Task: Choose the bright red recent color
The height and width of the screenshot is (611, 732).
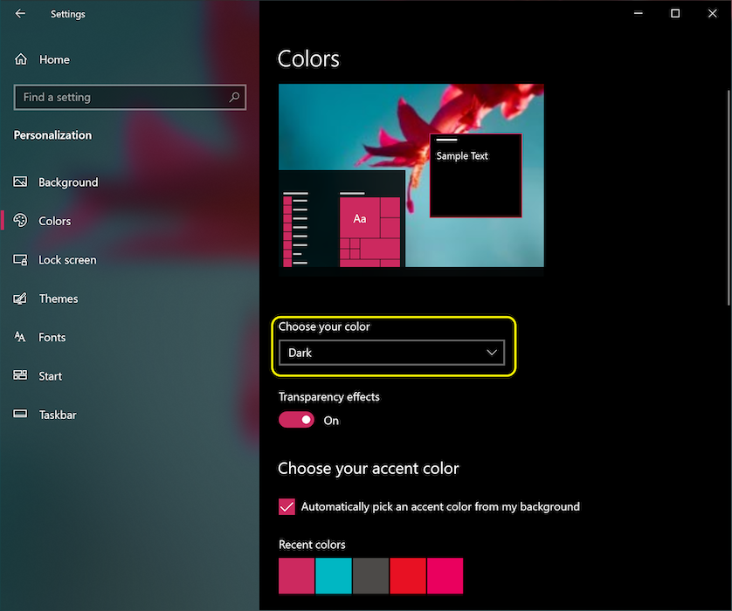Action: pos(407,576)
